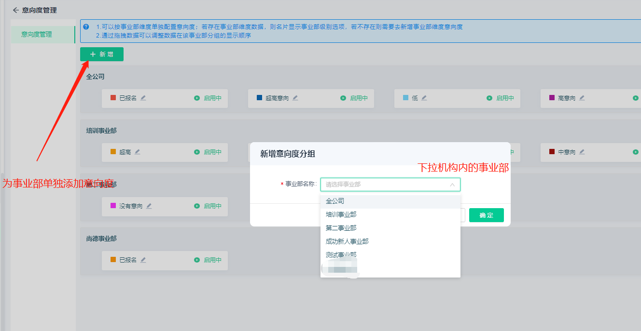Toggle 启用中 status for 超高意向

click(354, 98)
